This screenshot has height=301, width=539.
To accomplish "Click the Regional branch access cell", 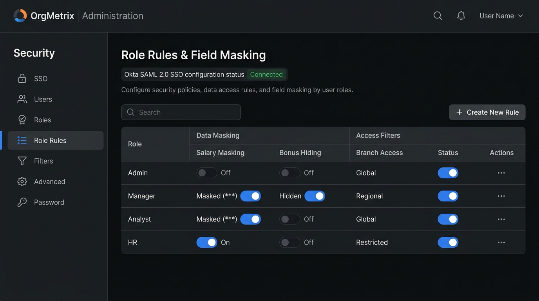I will pos(369,196).
